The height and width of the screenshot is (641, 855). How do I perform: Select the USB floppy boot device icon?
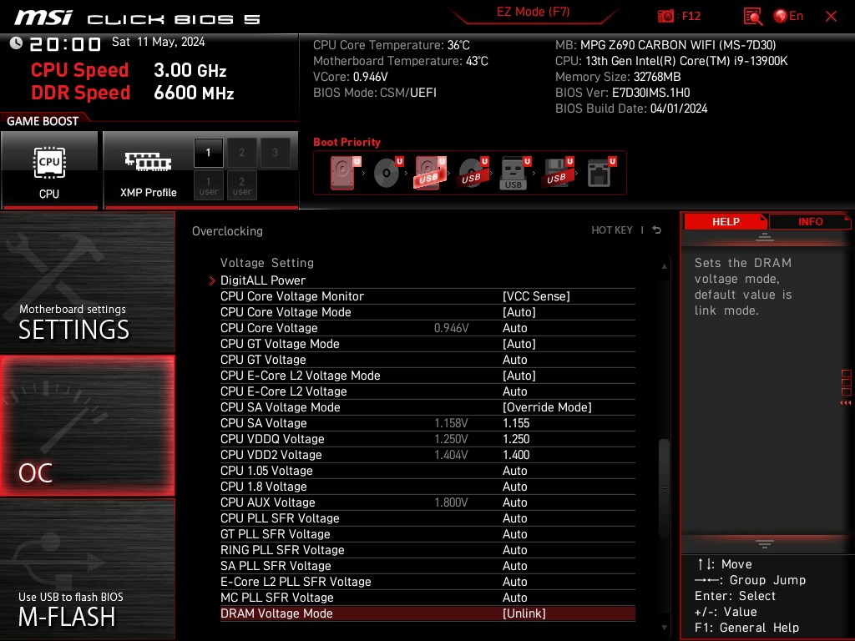[x=557, y=174]
